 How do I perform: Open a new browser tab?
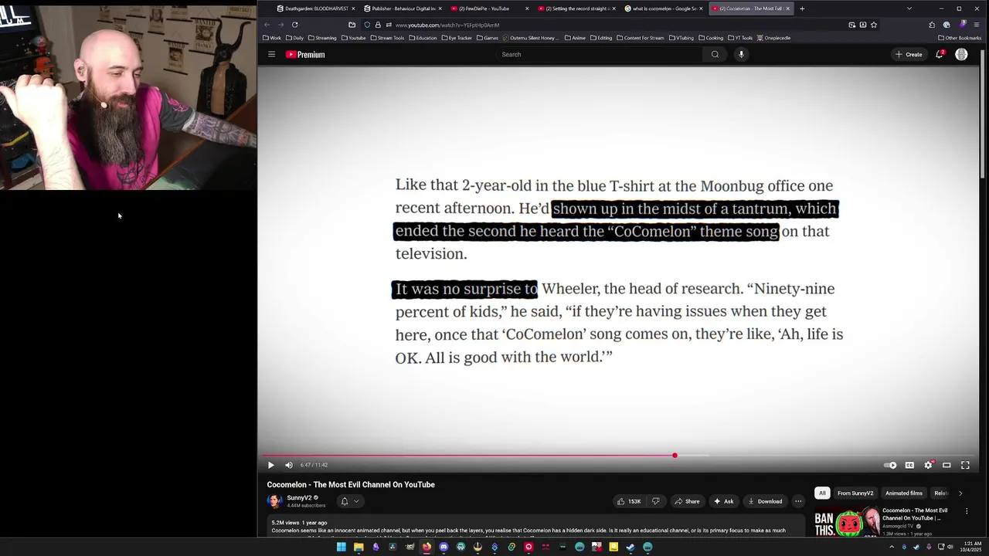(802, 8)
